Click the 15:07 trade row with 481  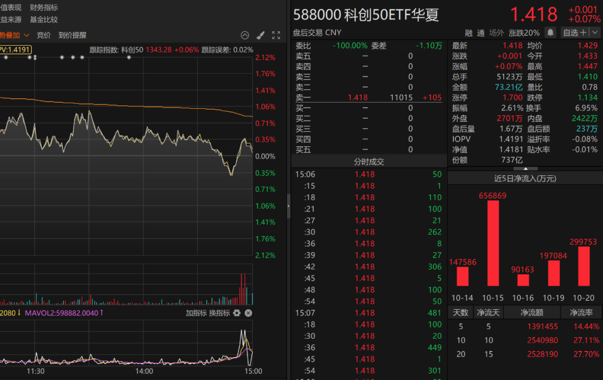(x=368, y=312)
